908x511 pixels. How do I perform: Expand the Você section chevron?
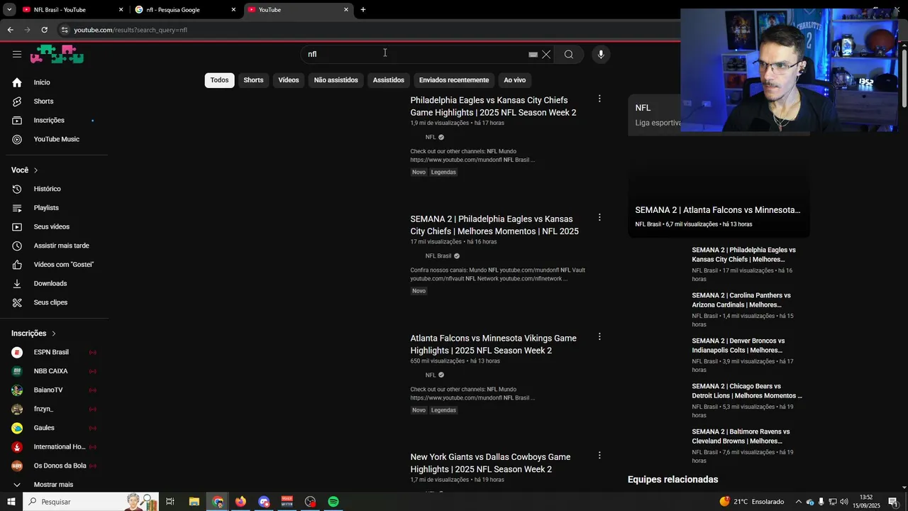click(35, 170)
